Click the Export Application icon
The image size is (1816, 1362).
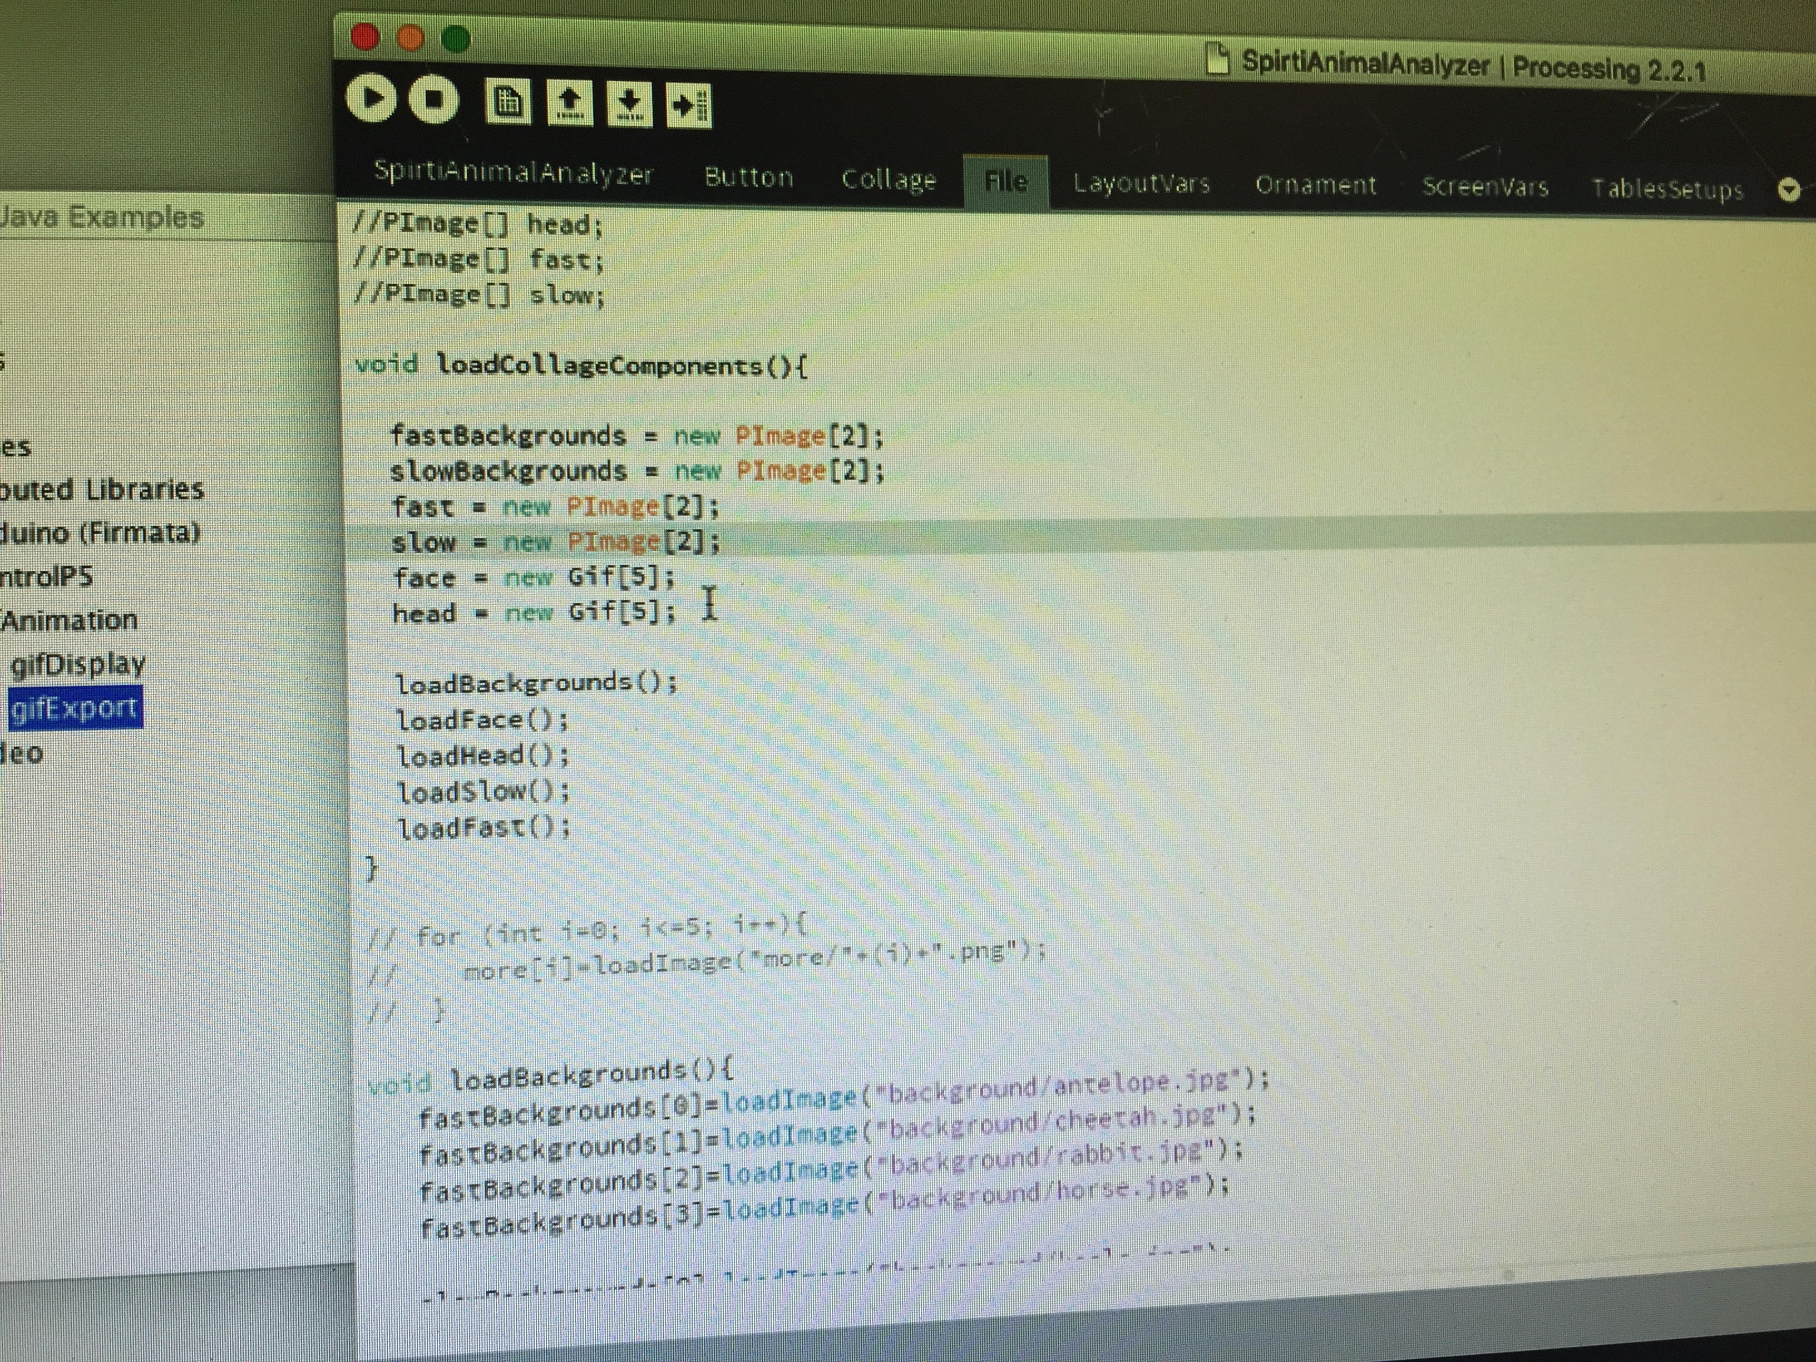click(x=688, y=105)
